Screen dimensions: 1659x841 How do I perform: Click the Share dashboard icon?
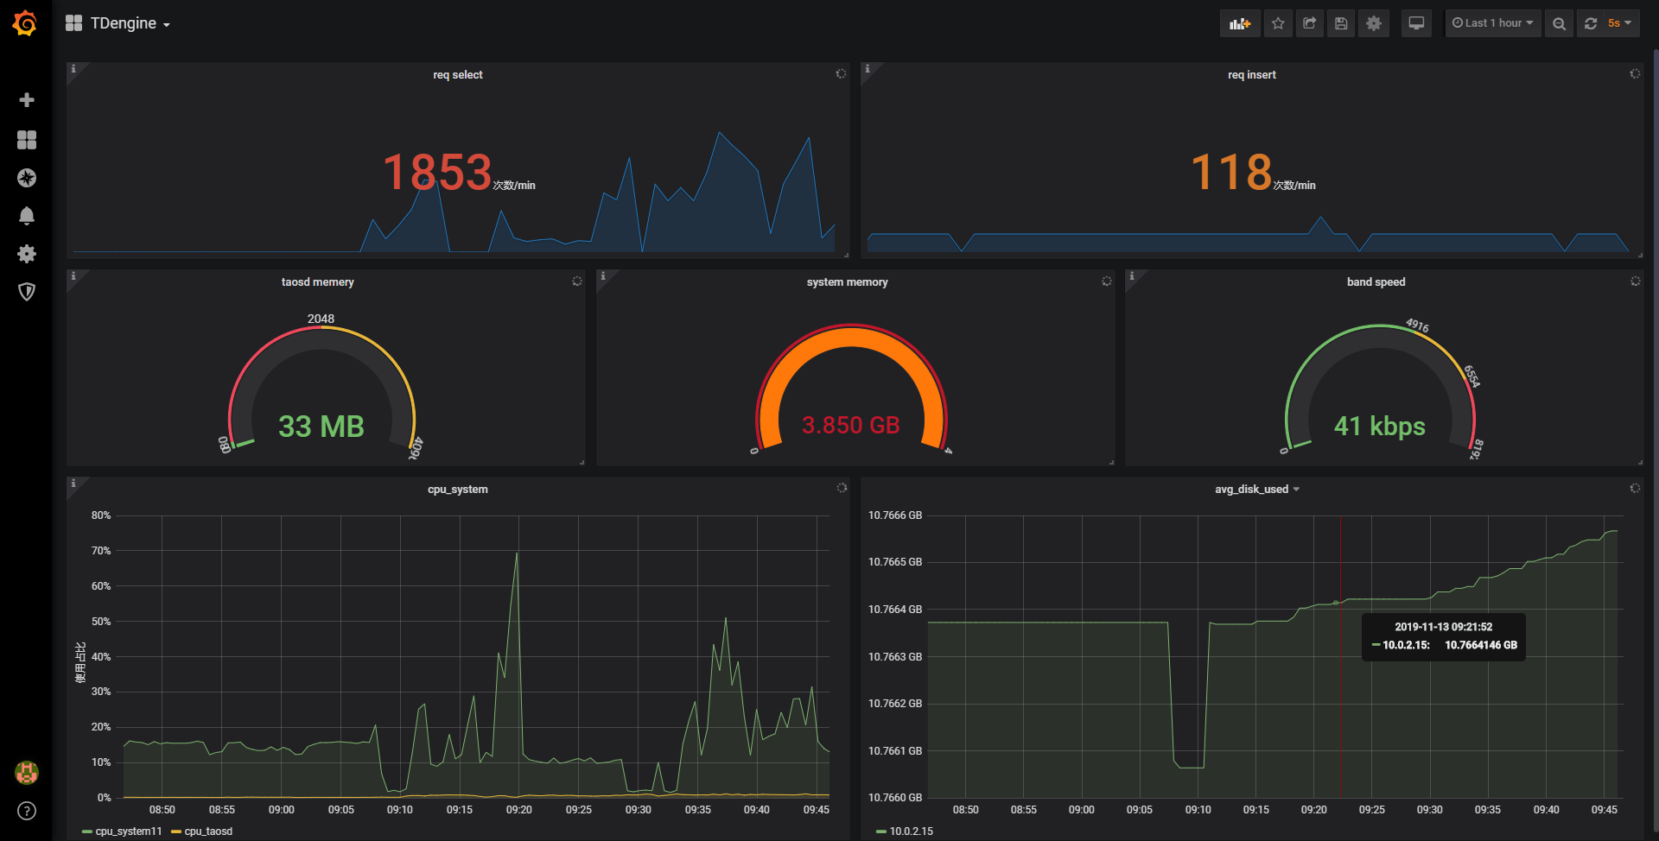pos(1310,23)
